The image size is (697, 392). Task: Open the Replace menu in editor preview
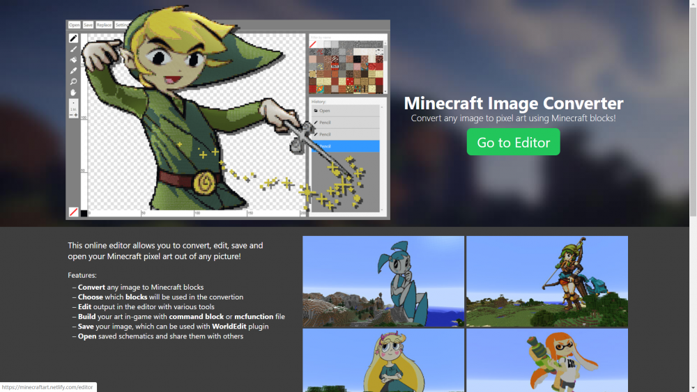pyautogui.click(x=104, y=25)
